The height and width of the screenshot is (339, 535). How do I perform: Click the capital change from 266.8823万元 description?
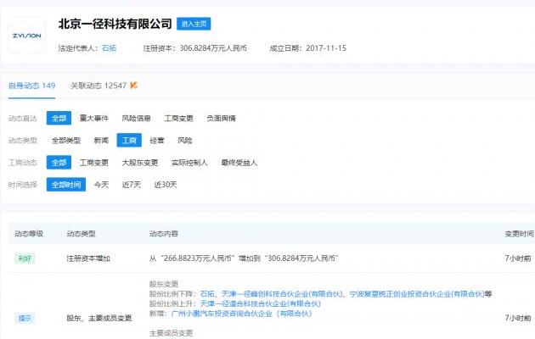(244, 258)
